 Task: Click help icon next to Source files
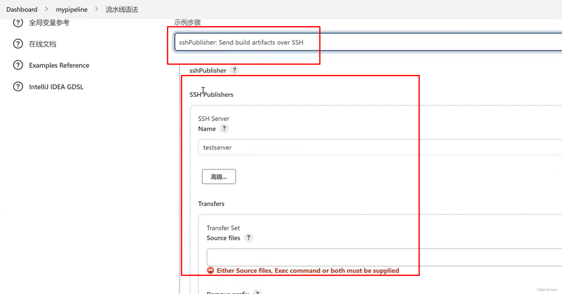248,237
